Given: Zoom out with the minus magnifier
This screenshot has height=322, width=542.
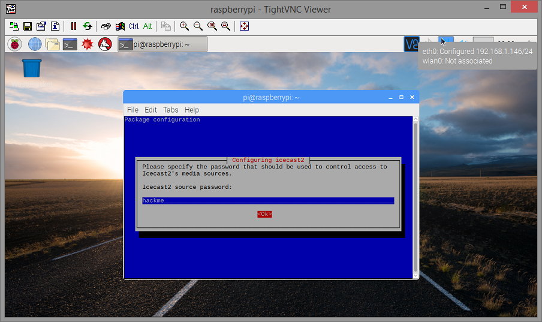Looking at the screenshot, I should [x=198, y=26].
